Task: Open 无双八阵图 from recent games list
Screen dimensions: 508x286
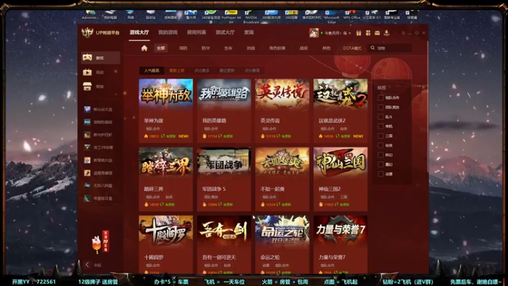Action: (98, 186)
